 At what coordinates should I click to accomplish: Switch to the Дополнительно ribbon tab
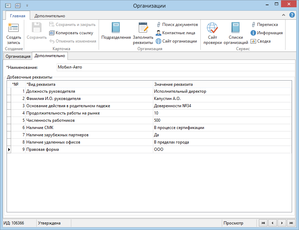point(50,16)
